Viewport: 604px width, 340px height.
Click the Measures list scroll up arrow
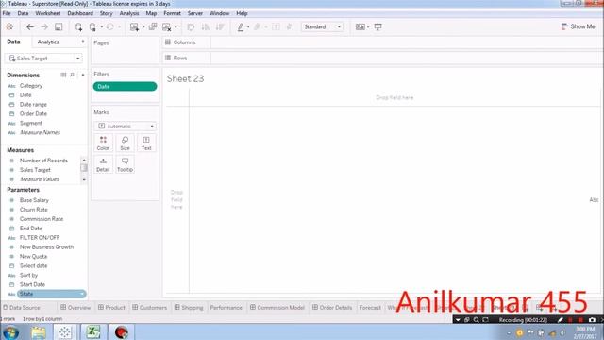click(84, 160)
